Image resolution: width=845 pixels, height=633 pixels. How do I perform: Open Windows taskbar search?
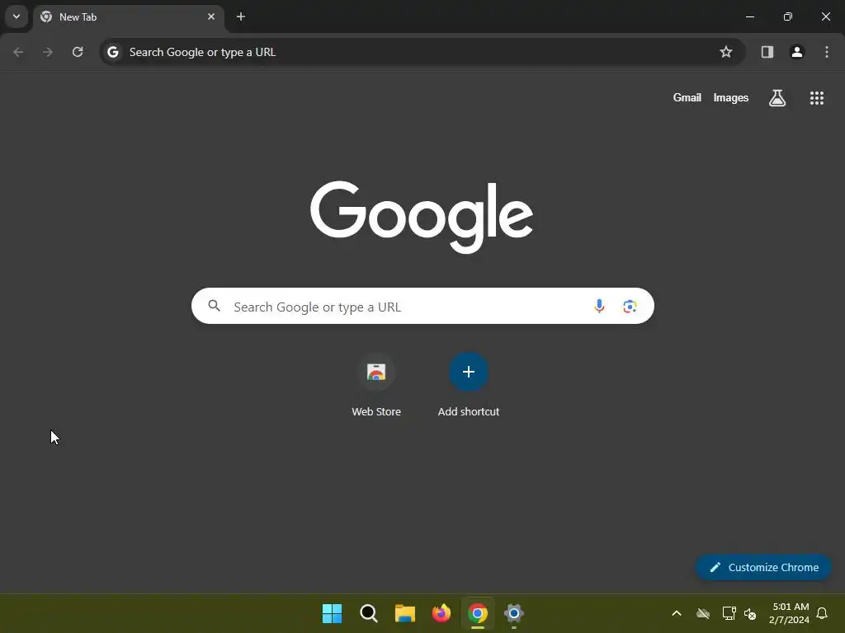[369, 613]
